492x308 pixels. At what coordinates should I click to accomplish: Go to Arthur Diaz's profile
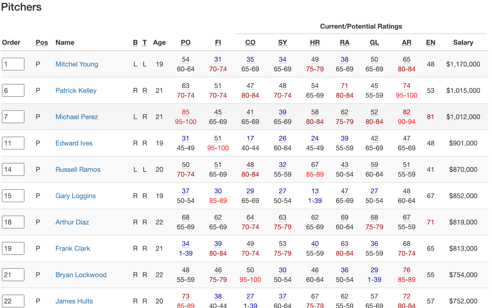tap(72, 222)
